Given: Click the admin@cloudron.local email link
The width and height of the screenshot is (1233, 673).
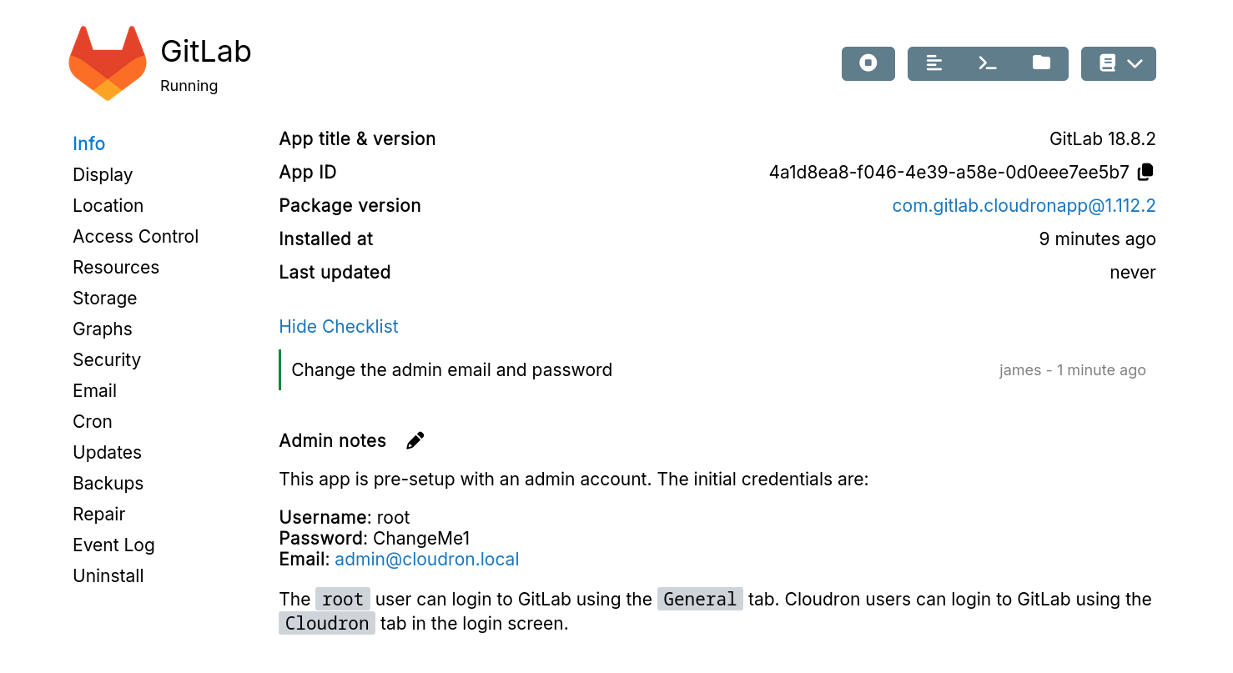Looking at the screenshot, I should pos(427,559).
